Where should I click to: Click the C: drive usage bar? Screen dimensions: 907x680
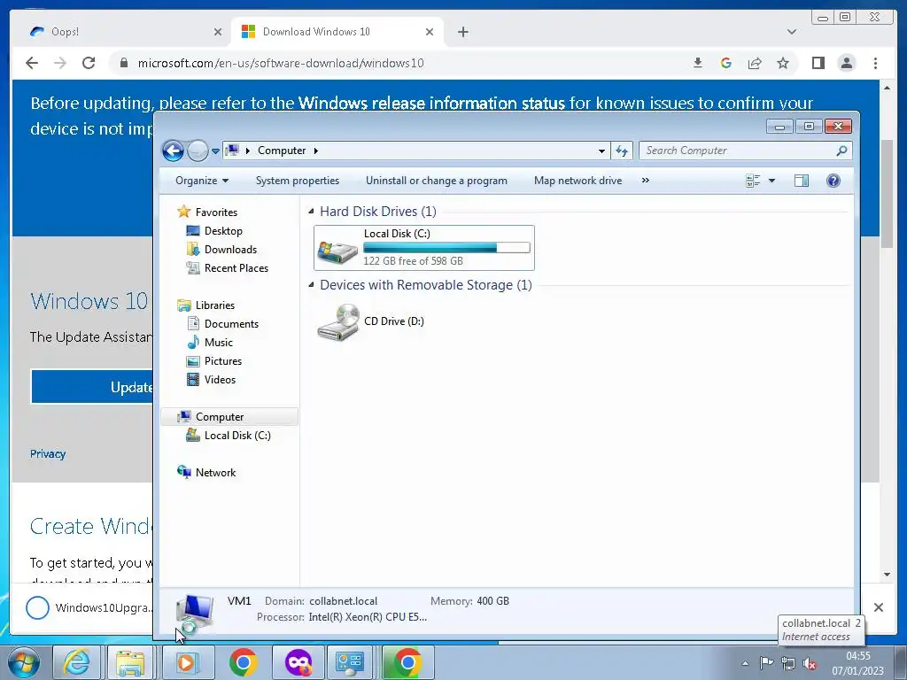coord(446,248)
